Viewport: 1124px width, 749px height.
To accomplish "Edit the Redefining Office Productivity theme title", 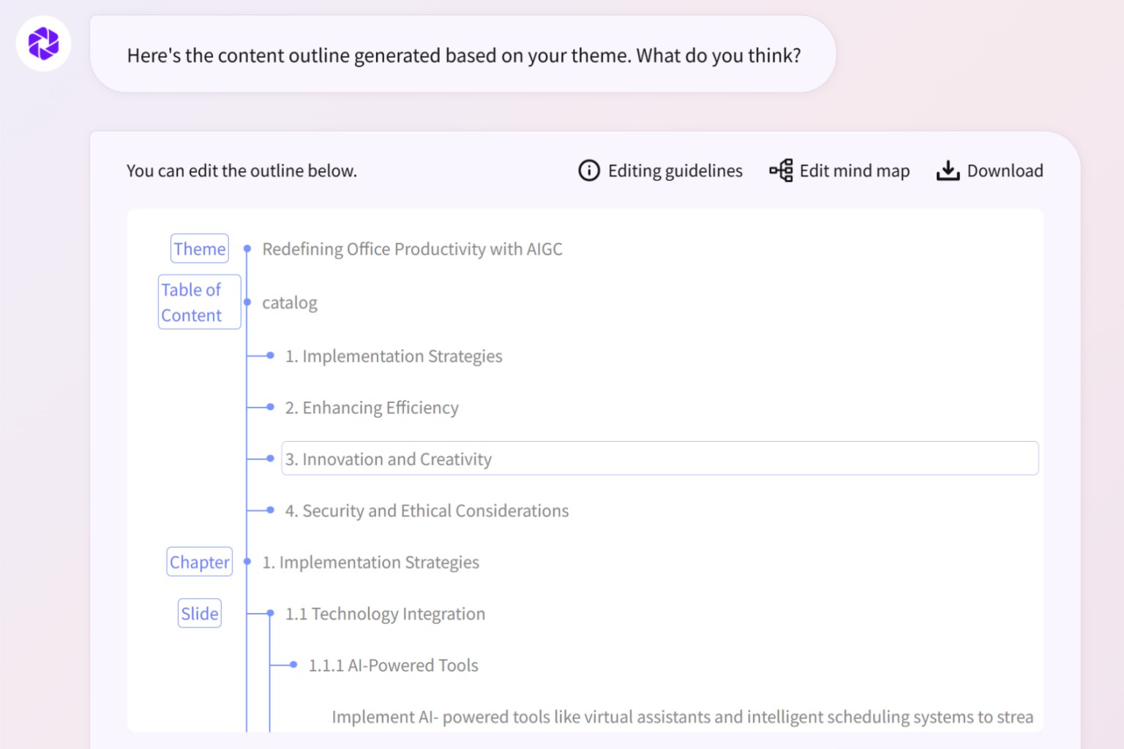I will tap(412, 249).
